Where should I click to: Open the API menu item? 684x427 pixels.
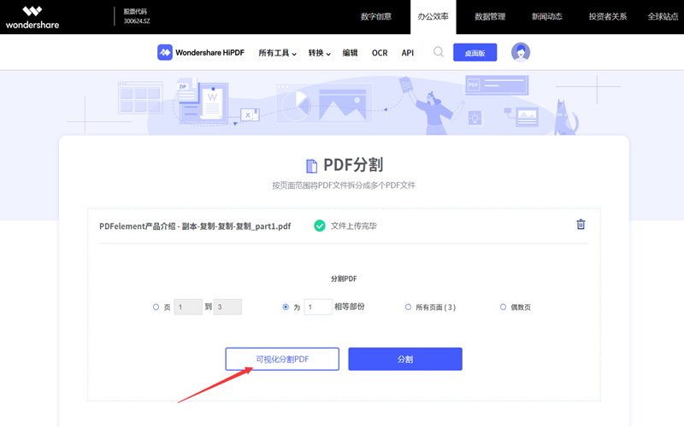point(408,53)
